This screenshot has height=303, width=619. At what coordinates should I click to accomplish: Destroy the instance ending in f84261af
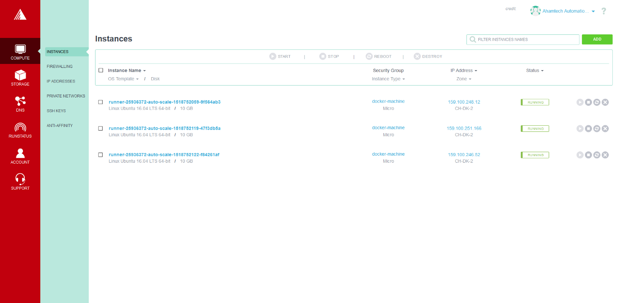click(x=605, y=155)
